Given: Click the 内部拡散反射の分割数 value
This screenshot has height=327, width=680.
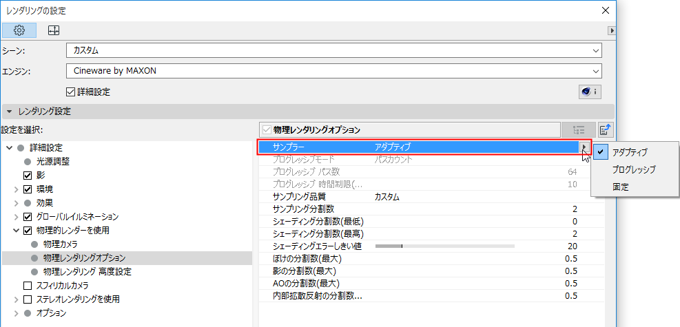Looking at the screenshot, I should (571, 296).
